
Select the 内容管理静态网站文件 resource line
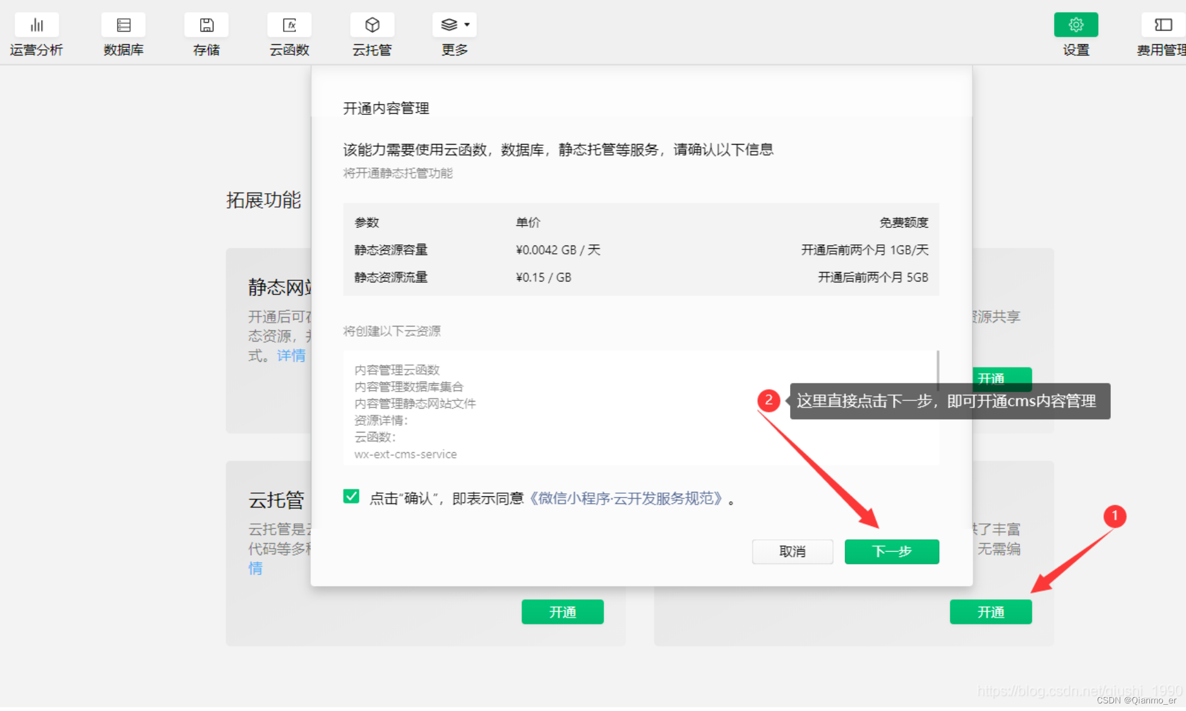tap(415, 403)
